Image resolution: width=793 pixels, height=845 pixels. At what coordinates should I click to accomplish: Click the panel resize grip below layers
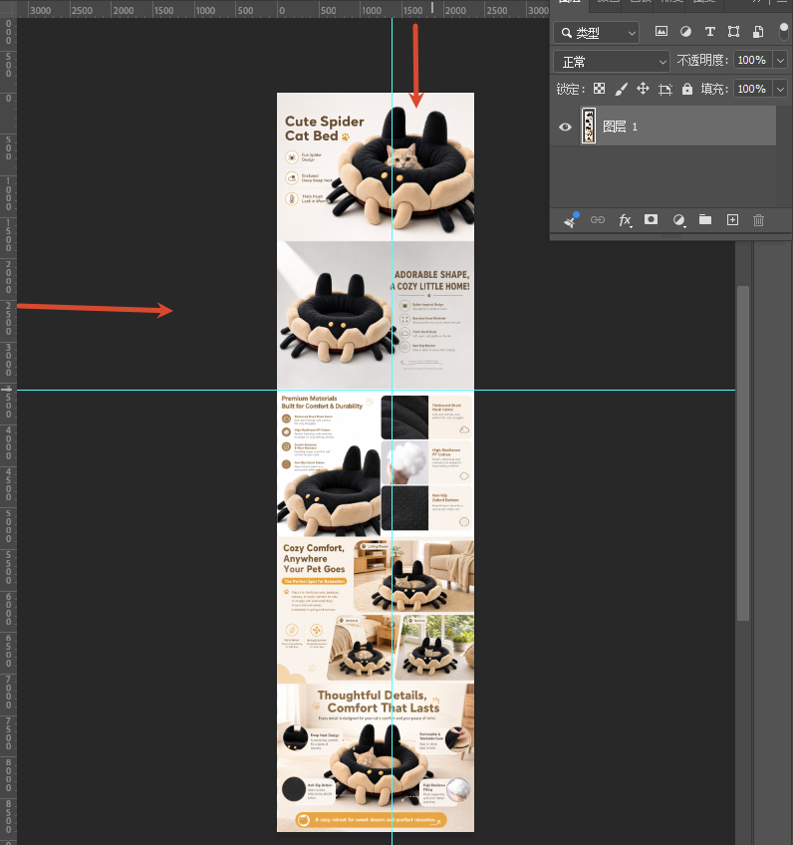point(670,236)
